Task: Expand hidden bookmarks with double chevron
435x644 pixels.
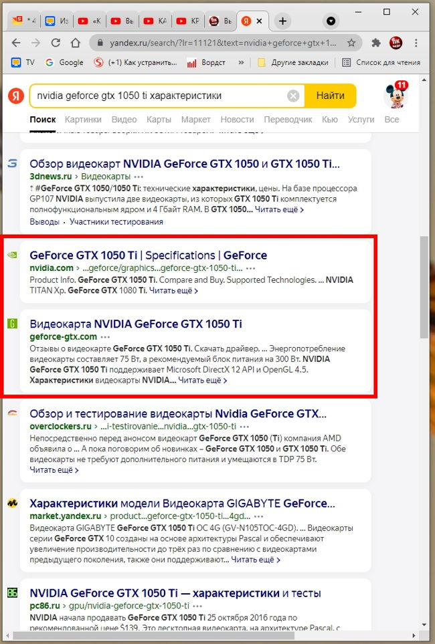Action: [x=241, y=62]
